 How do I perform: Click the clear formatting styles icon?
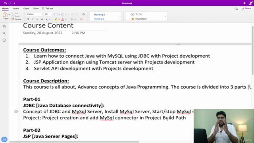[x=84, y=14]
